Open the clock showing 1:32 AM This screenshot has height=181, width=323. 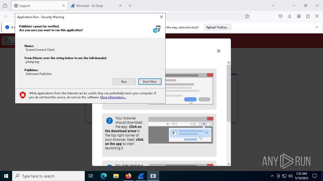[x=302, y=176]
